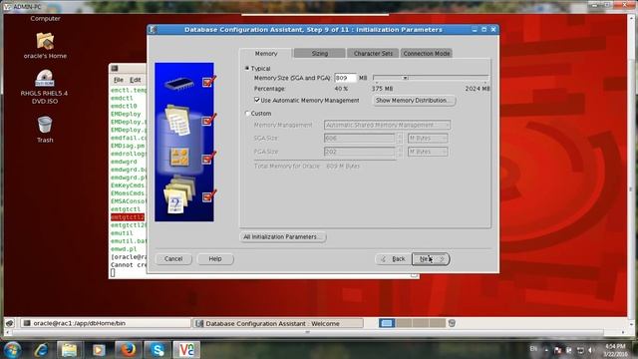Screen dimensions: 638x359
Task: Click the Cancel button
Action: [173, 259]
